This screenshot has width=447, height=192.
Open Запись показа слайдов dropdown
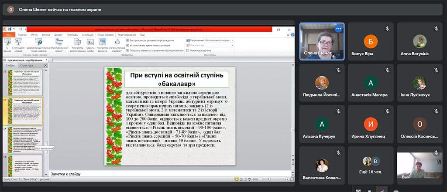point(117,45)
